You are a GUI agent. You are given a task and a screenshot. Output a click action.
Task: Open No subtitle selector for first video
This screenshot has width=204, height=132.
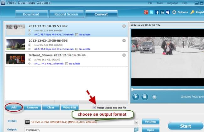(x=85, y=34)
